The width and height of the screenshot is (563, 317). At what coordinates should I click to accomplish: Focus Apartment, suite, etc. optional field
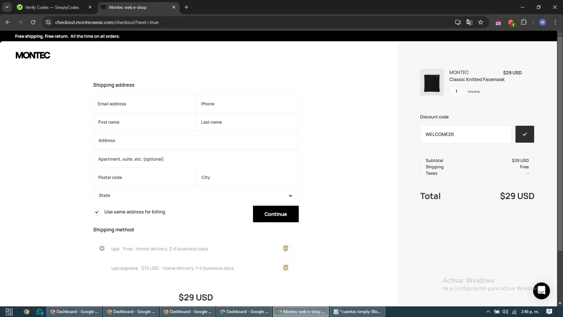196,159
